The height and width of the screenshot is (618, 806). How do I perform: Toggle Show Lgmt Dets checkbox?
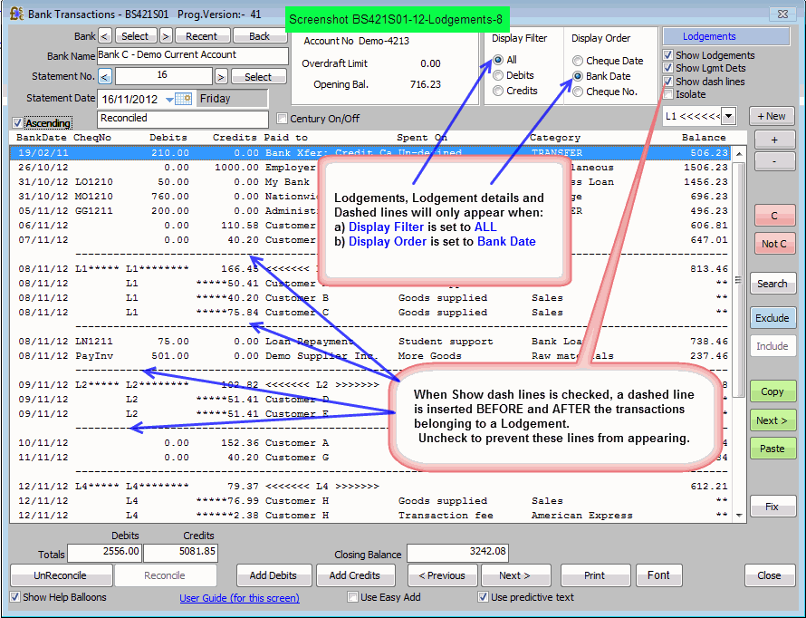point(667,68)
